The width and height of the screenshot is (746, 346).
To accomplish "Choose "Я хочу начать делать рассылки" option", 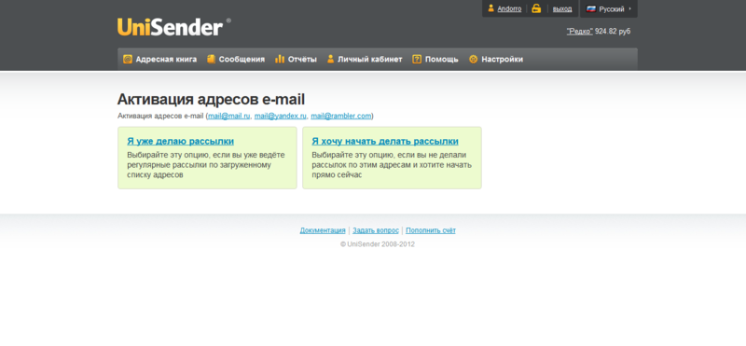I will pos(385,141).
